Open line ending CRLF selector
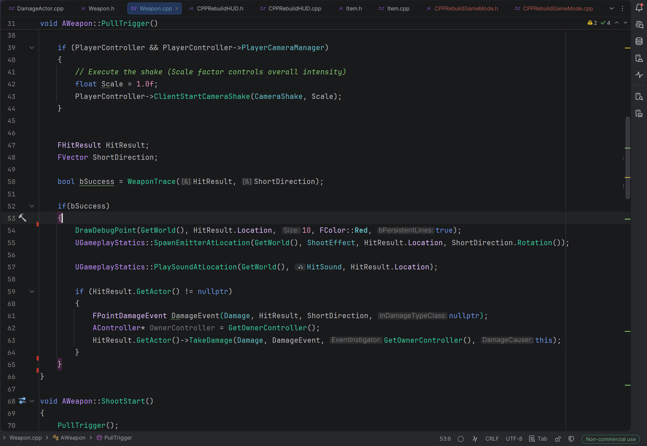 [492, 439]
